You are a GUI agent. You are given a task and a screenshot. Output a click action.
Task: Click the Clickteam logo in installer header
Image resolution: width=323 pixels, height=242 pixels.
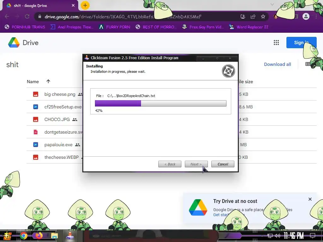coord(228,71)
